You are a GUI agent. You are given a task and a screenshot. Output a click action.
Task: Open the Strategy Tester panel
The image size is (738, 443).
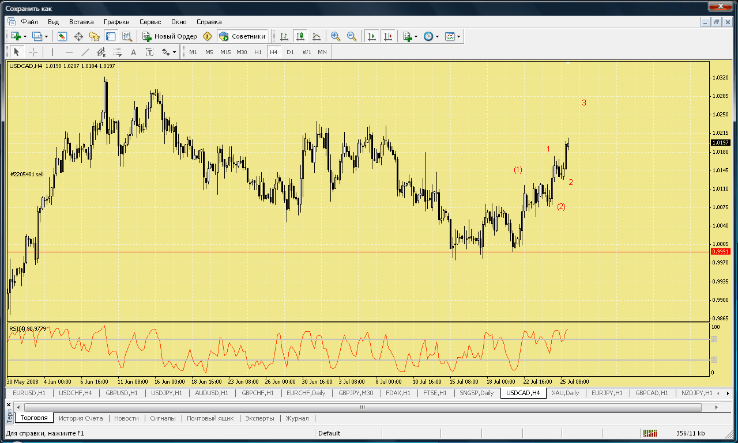127,36
